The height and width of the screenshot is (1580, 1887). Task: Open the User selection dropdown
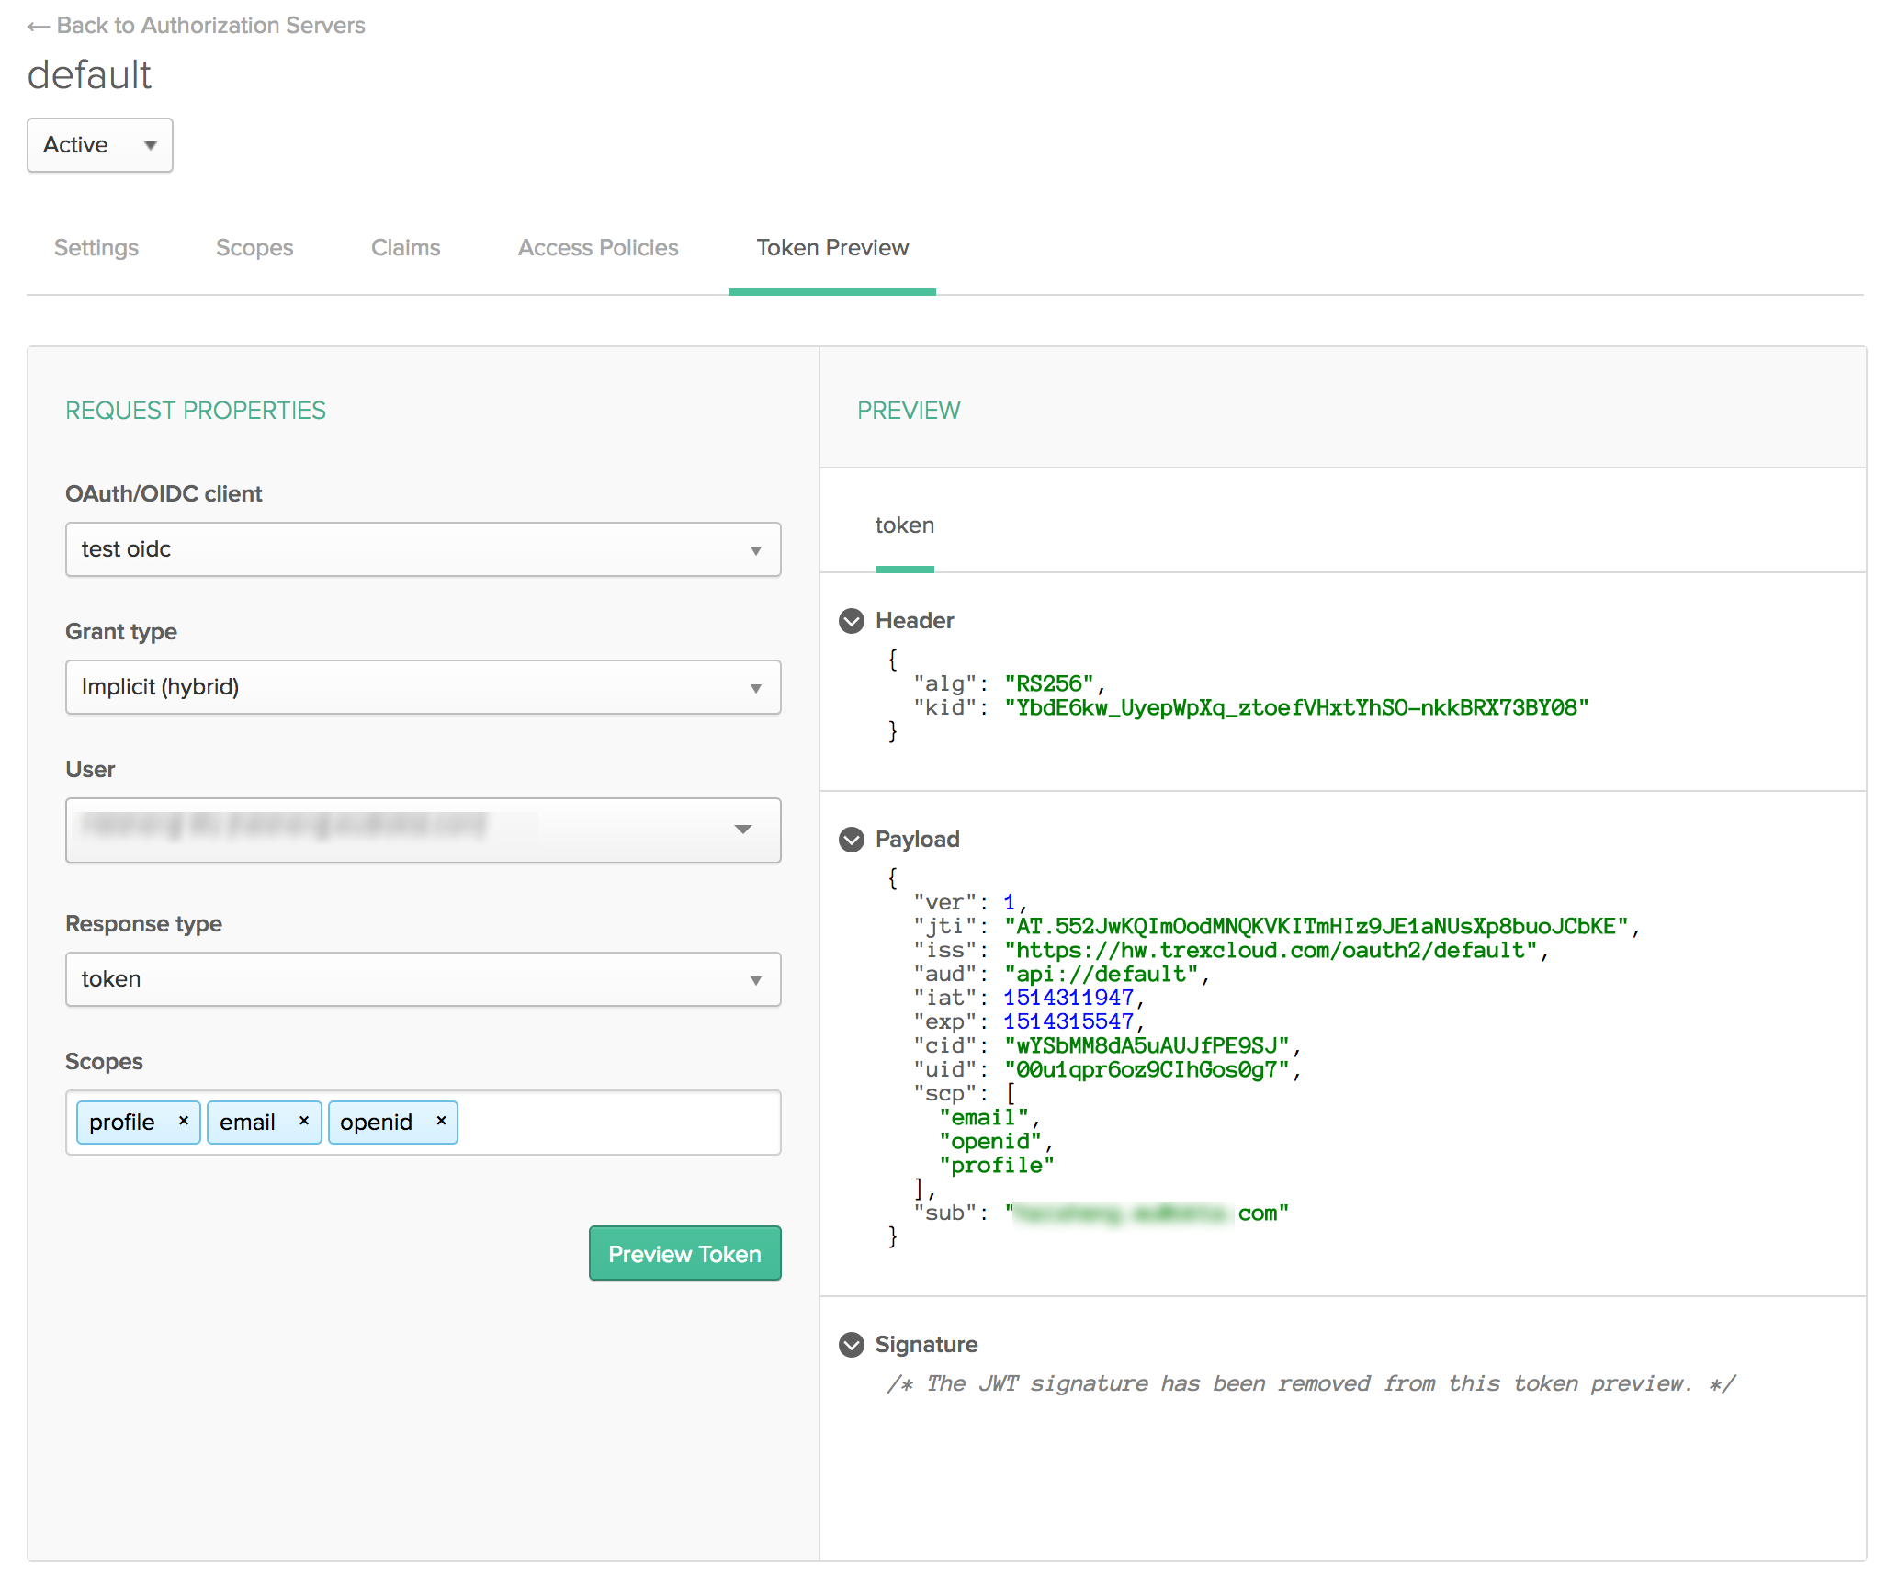click(x=423, y=829)
